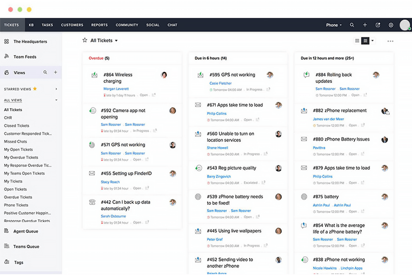Screen dimensions: 412x275
Task: Open the Closed Tickets view
Action: (17, 125)
